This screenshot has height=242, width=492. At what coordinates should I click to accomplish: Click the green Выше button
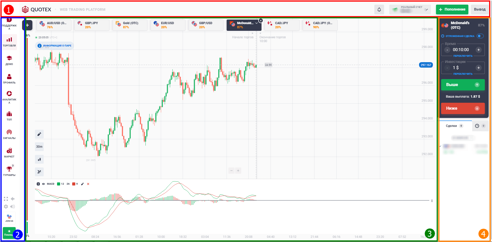pos(463,85)
